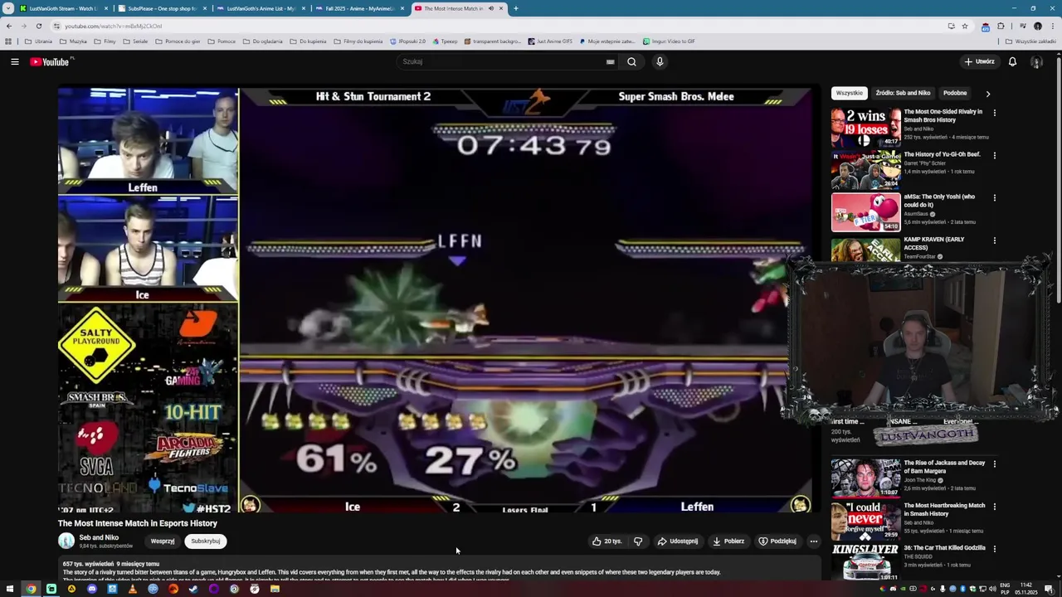Open The History of Yu-Gi-Oh Beef thumbnail
This screenshot has height=597, width=1062.
865,170
